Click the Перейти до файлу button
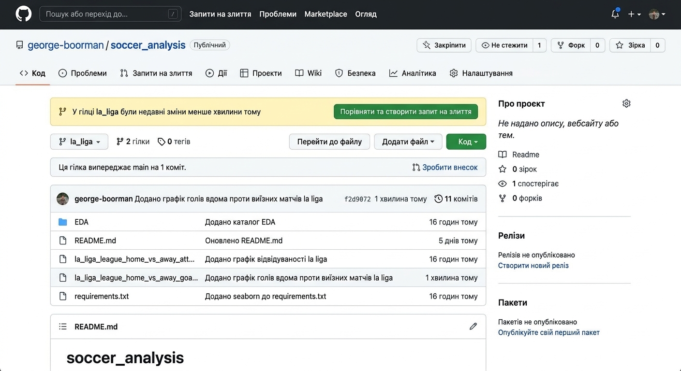 point(329,142)
